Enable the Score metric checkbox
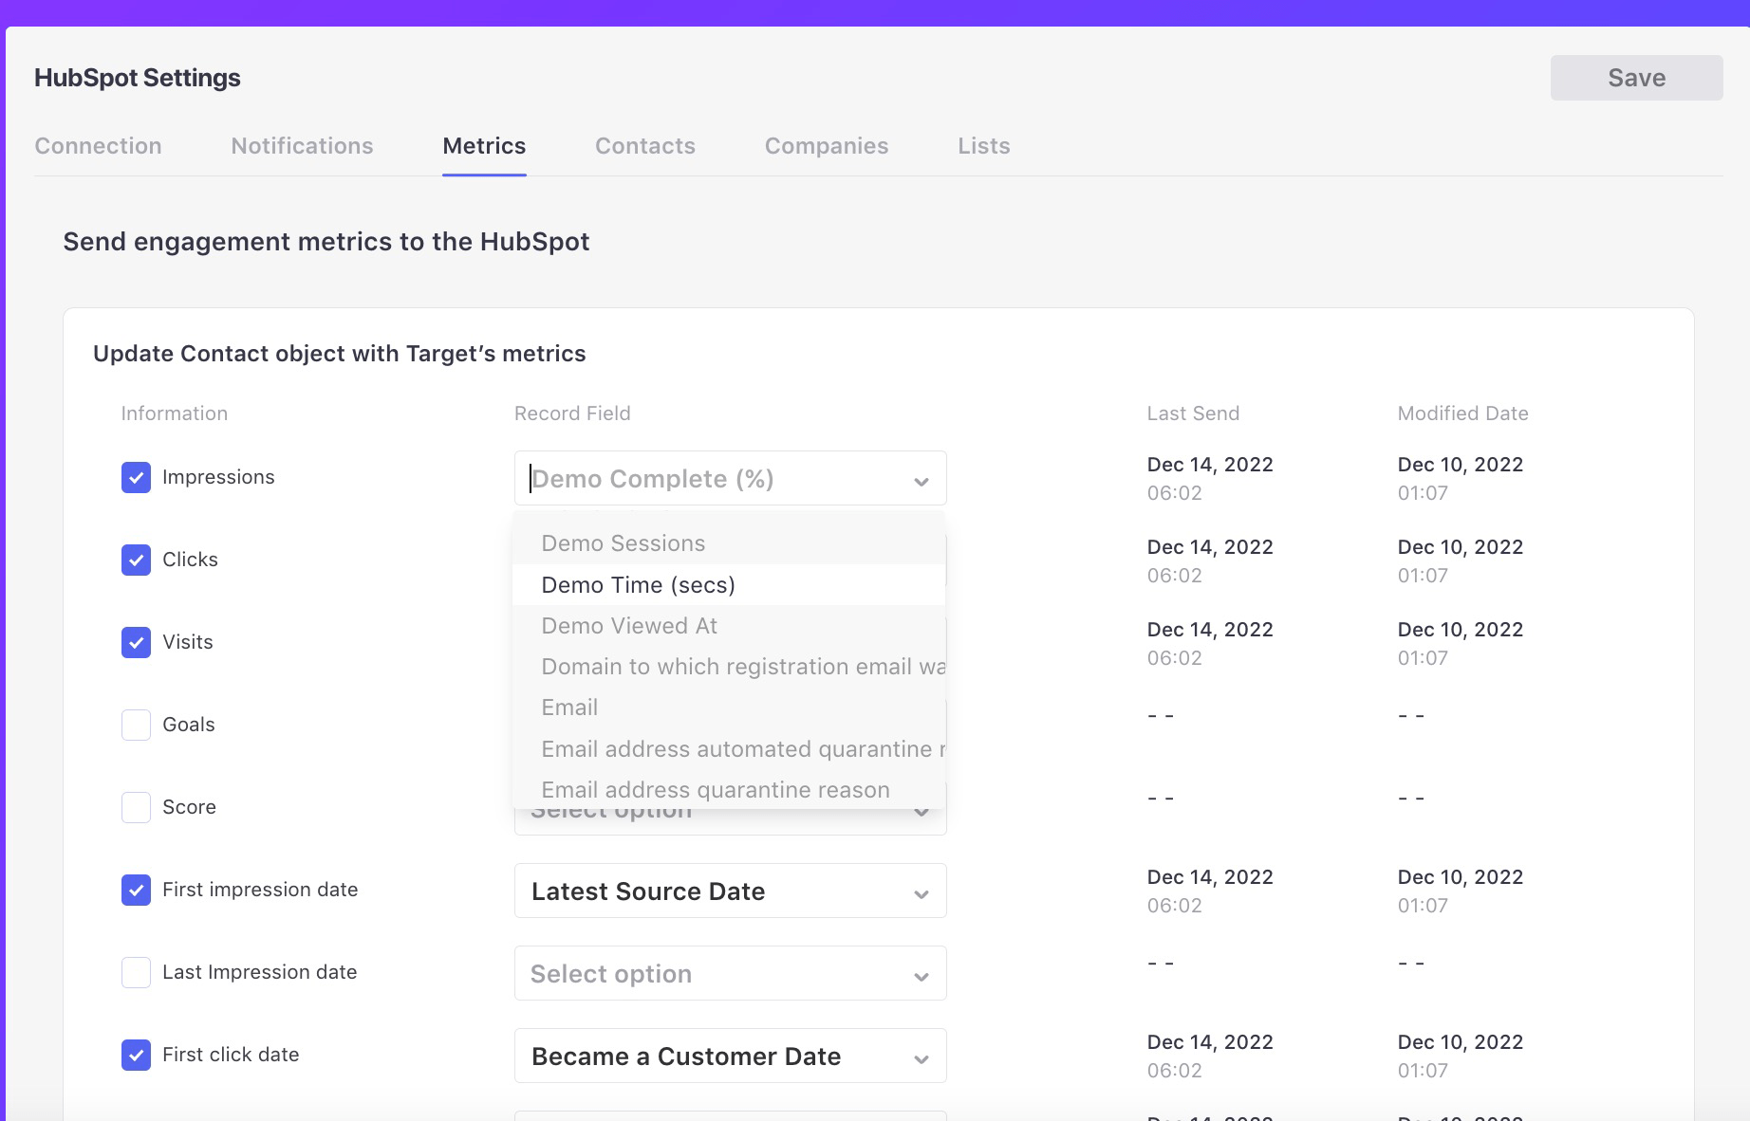The height and width of the screenshot is (1121, 1750). click(136, 807)
